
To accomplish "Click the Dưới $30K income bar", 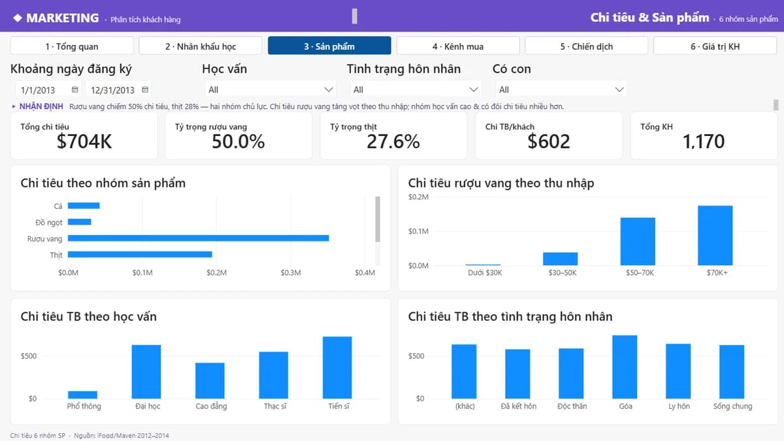I will pyautogui.click(x=483, y=265).
